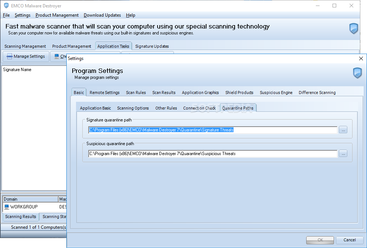Select the Application Tasks tab
This screenshot has height=248, width=367.
tap(113, 46)
